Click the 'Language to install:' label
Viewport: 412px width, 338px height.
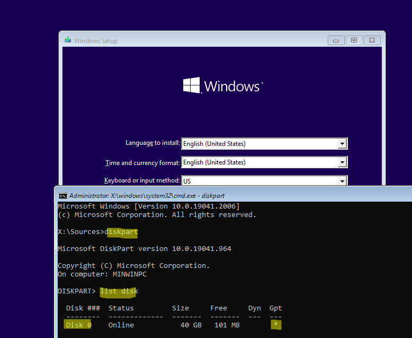click(x=153, y=143)
